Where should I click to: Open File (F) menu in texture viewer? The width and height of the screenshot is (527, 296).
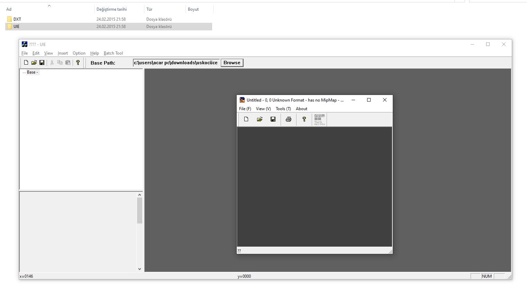pyautogui.click(x=245, y=109)
